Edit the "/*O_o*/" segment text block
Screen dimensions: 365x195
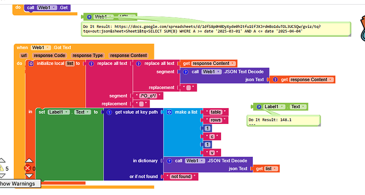coord(148,96)
